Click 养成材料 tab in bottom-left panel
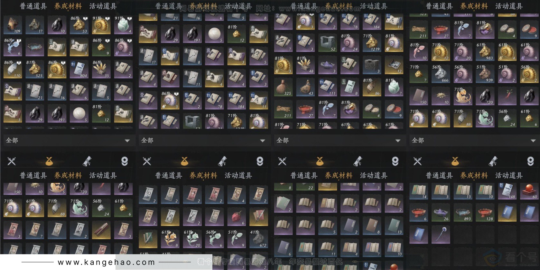The height and width of the screenshot is (270, 540). [x=68, y=175]
